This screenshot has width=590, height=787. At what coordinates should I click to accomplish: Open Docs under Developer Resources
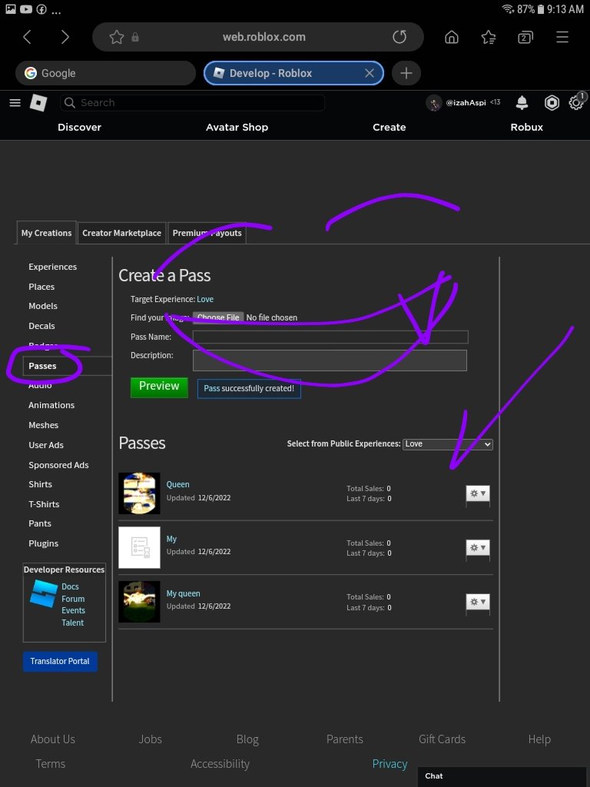click(x=70, y=586)
